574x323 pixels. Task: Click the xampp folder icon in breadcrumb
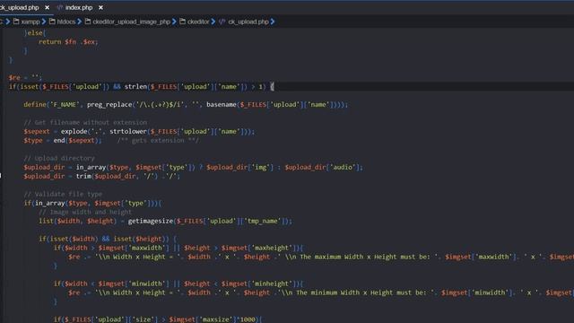[16, 22]
